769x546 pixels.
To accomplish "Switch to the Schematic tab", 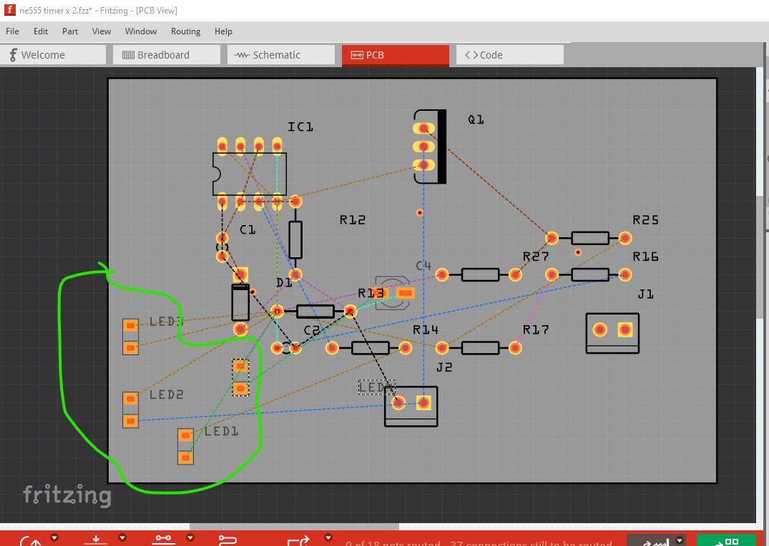I will click(275, 55).
